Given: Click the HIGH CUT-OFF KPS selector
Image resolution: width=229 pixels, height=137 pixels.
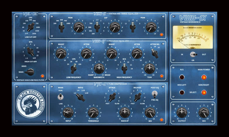Looking at the screenshot, I should click(30, 52).
